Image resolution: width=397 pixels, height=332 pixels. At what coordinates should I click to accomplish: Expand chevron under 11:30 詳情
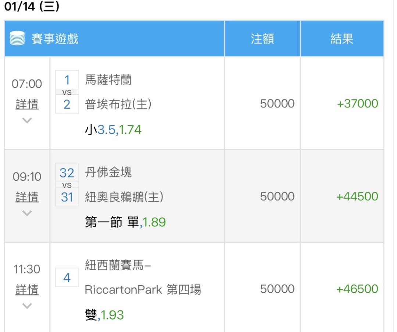click(27, 305)
